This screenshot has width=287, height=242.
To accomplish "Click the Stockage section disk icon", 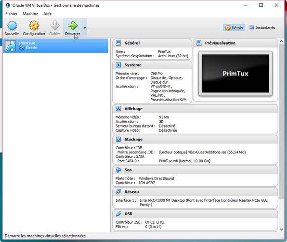I will tap(118, 139).
